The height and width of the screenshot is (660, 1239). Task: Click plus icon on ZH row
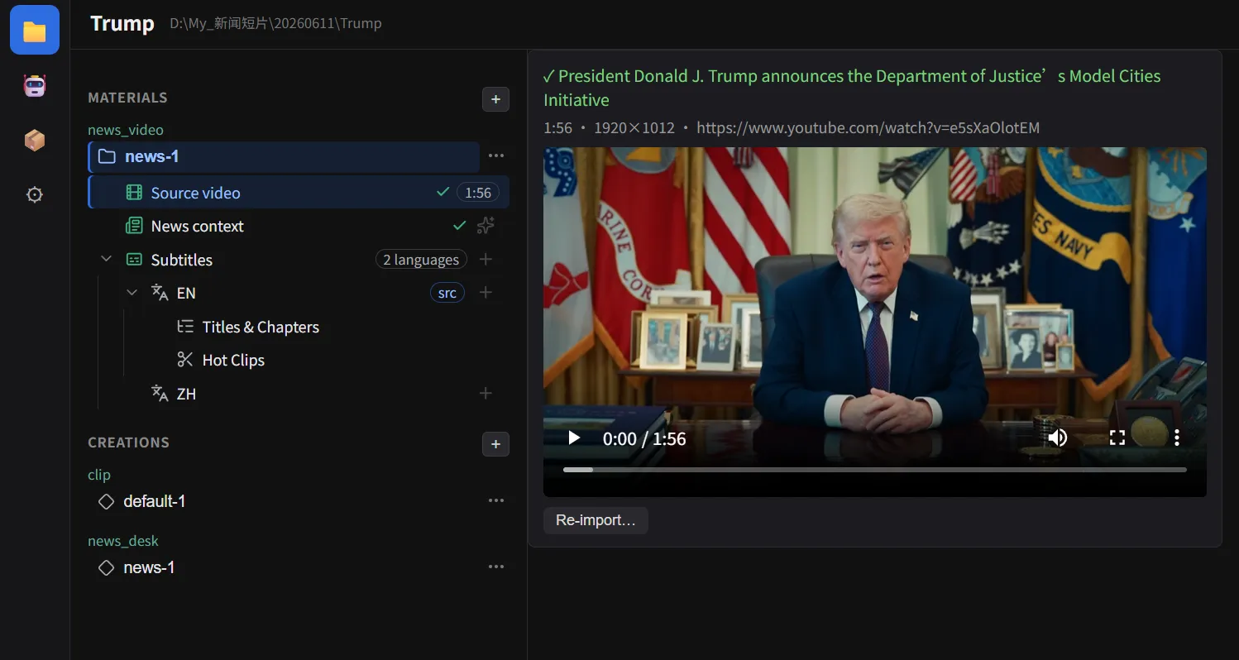click(486, 394)
